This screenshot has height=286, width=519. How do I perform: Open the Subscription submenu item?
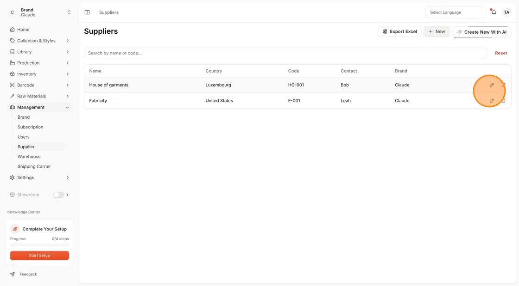point(30,127)
